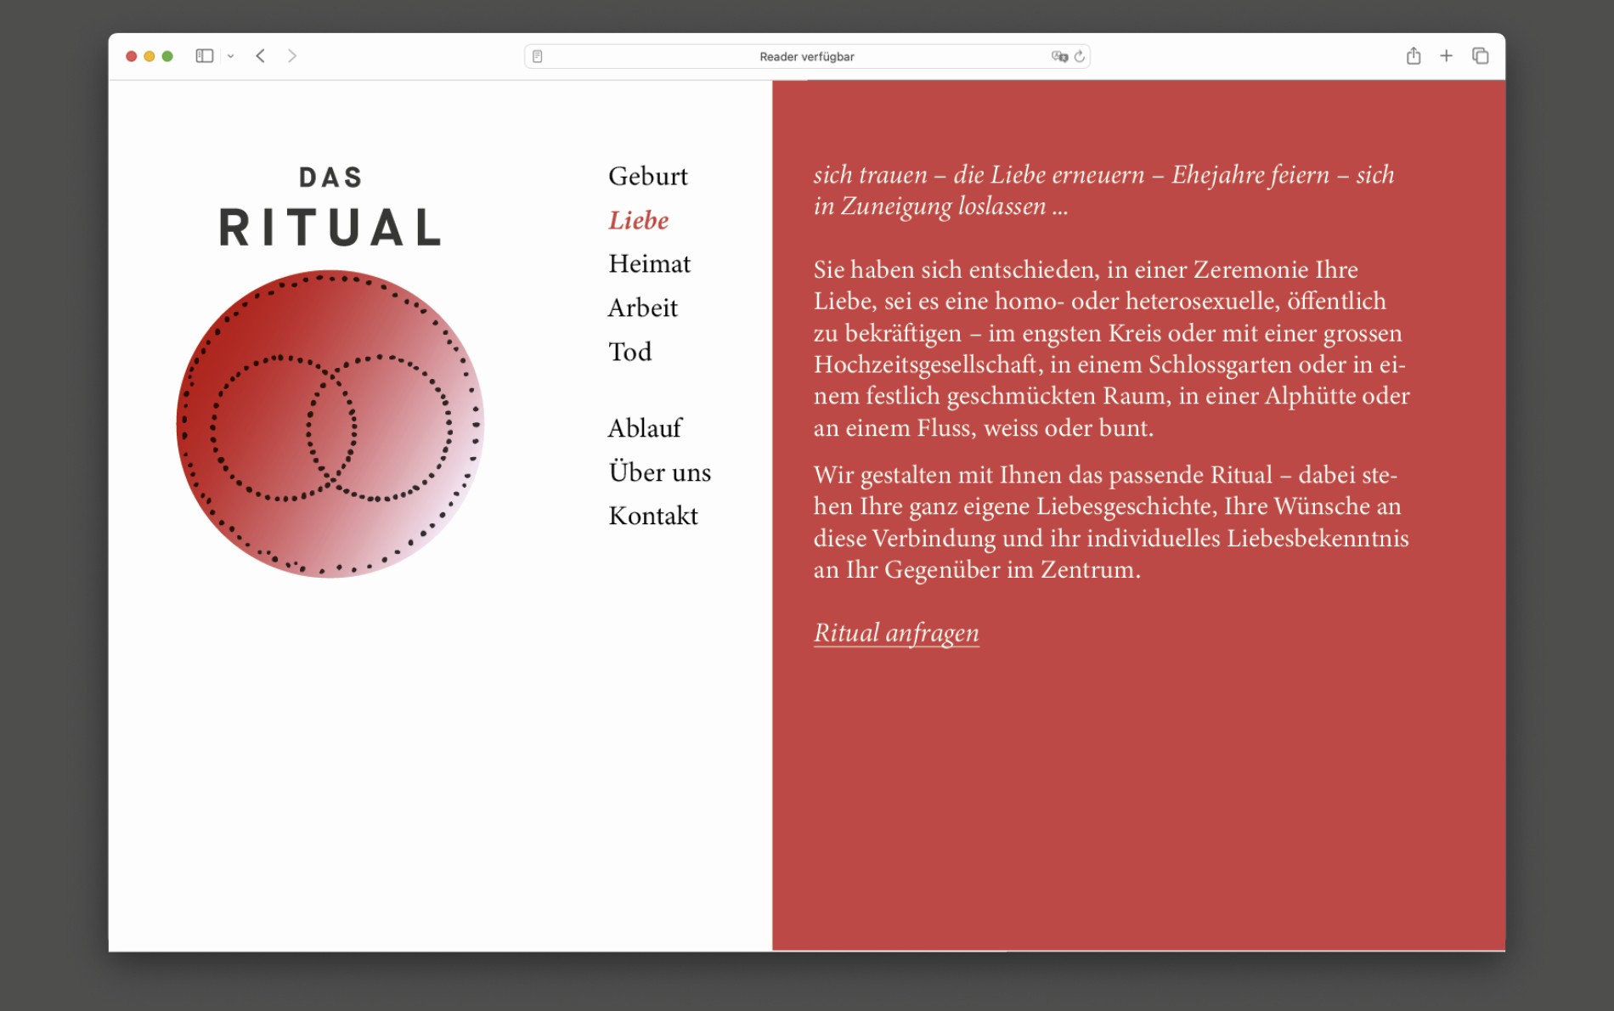Image resolution: width=1614 pixels, height=1011 pixels.
Task: Go to the Tod page
Action: point(629,353)
